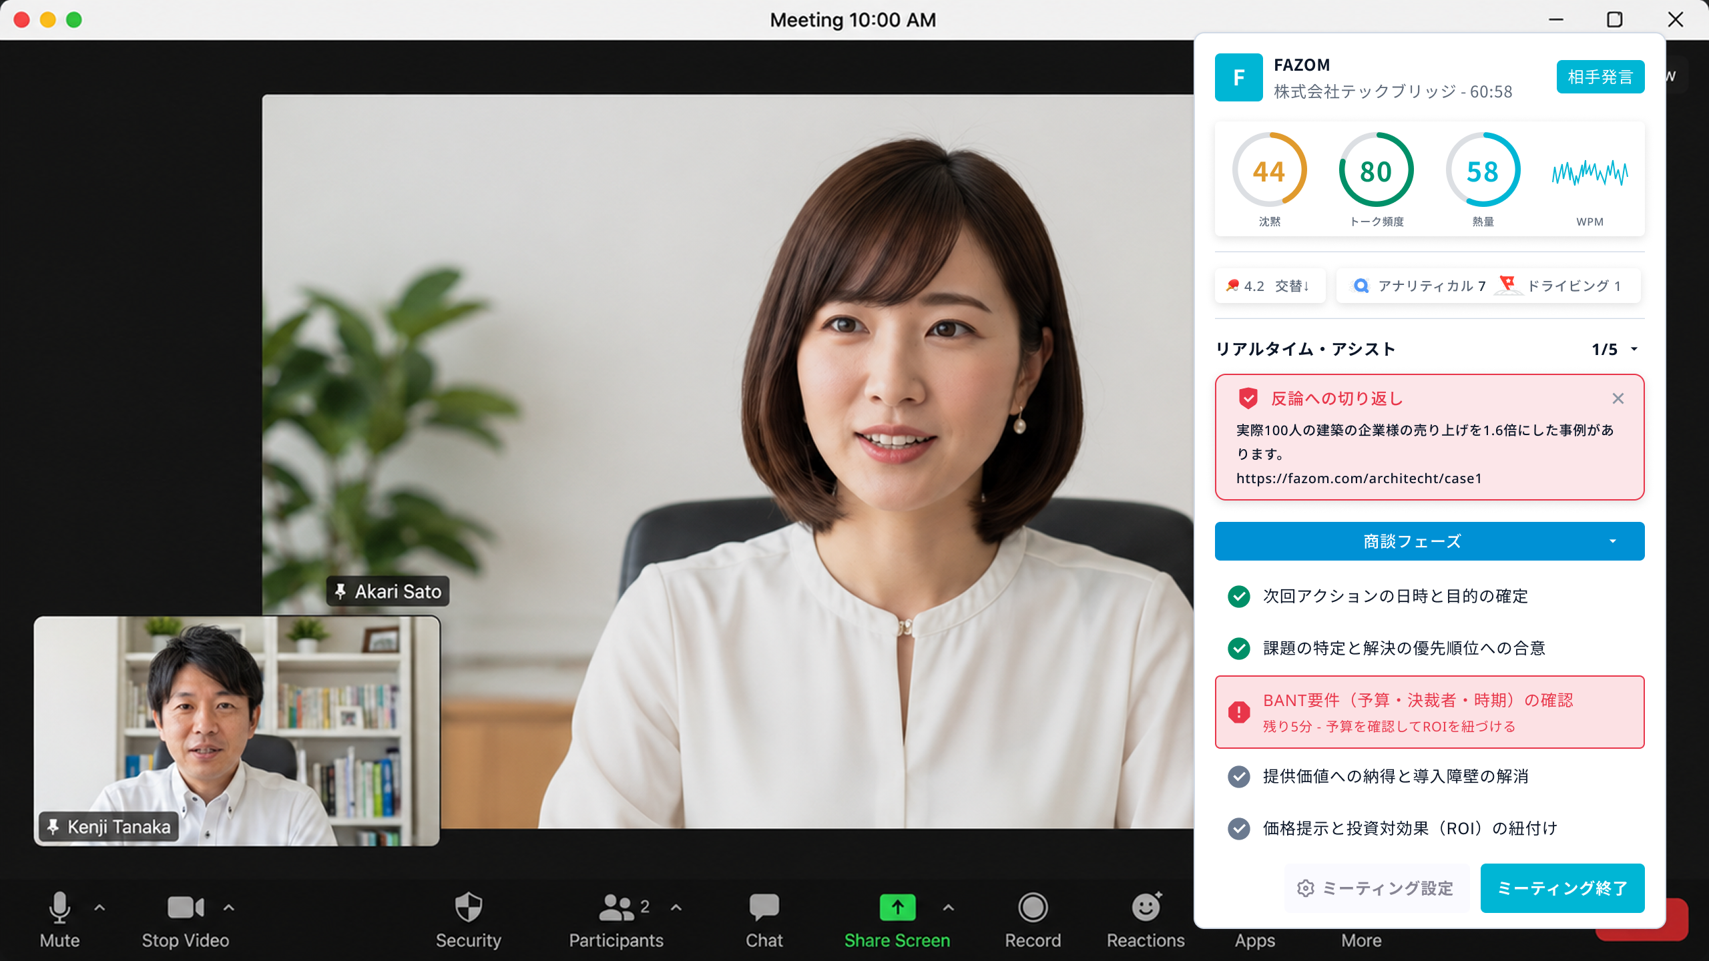1709x961 pixels.
Task: Click the FAZOM logo icon
Action: [x=1238, y=77]
